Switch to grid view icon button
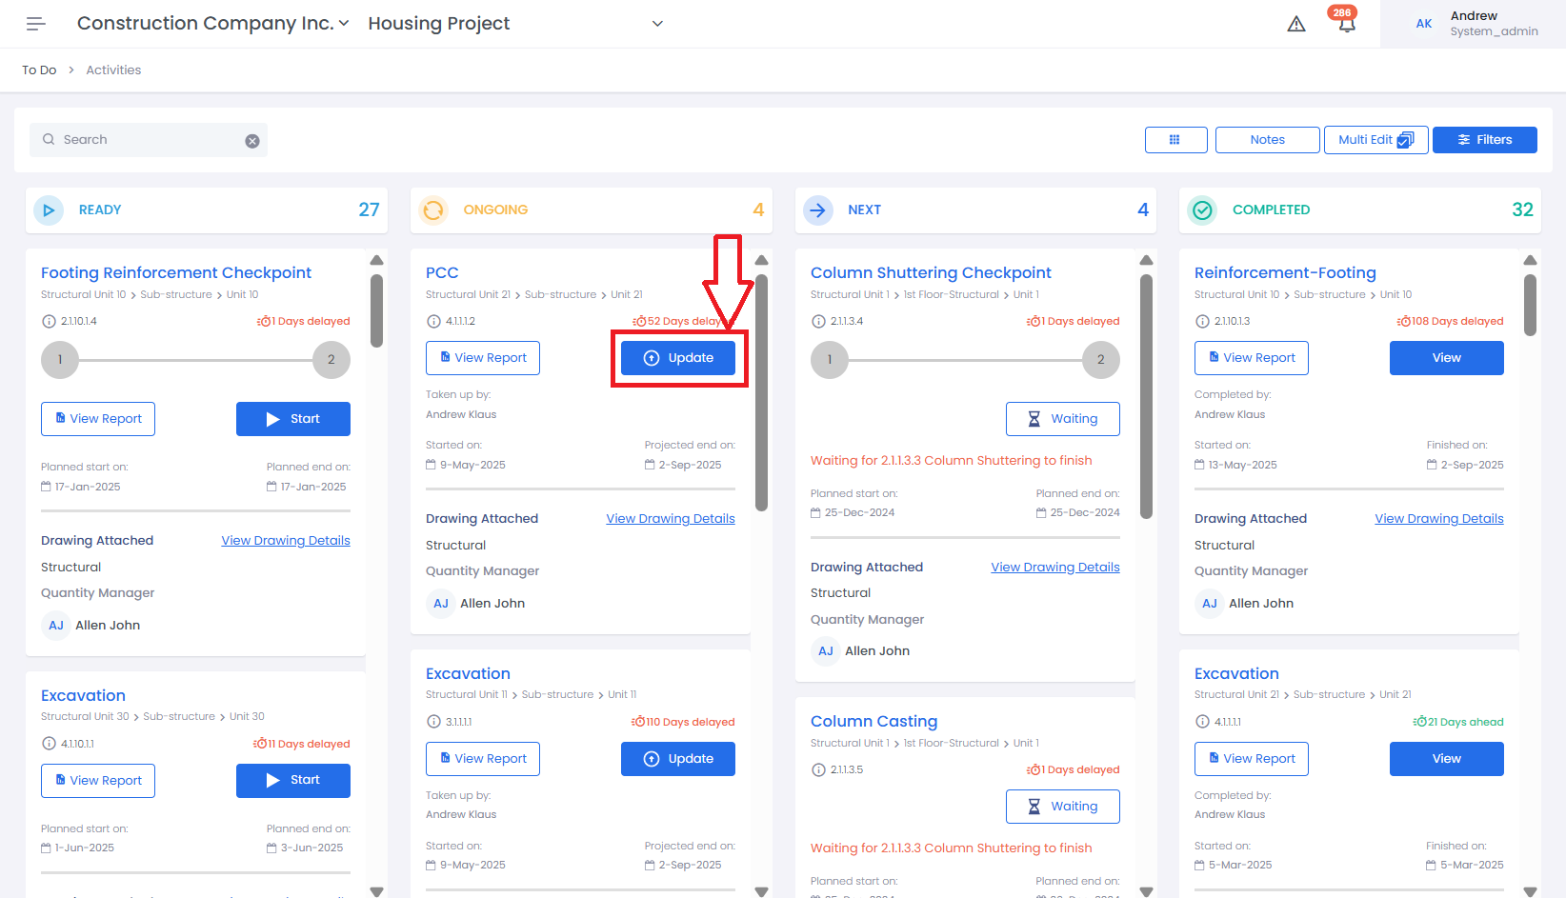Viewport: 1566px width, 898px height. click(1175, 140)
